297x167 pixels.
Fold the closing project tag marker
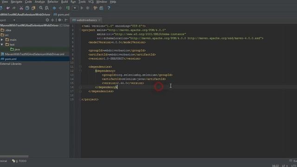80,99
